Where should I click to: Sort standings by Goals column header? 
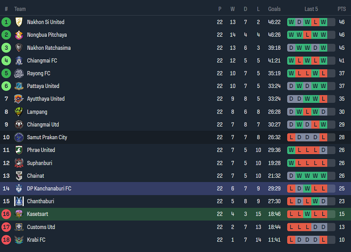click(274, 9)
